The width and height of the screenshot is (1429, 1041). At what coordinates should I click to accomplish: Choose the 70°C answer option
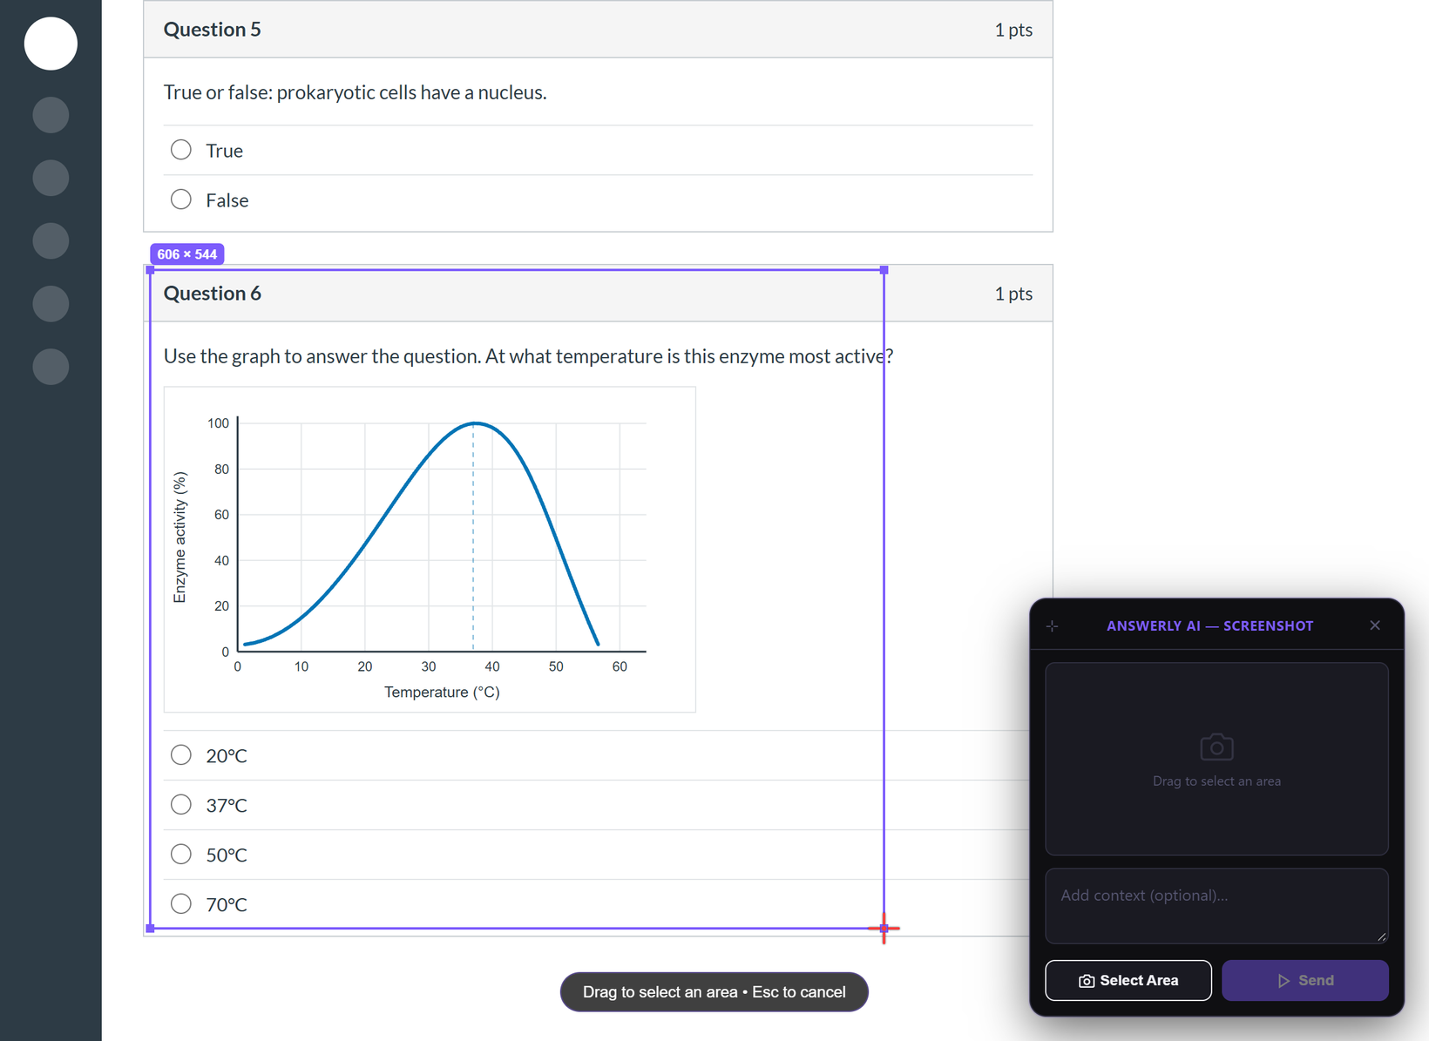[x=181, y=904]
